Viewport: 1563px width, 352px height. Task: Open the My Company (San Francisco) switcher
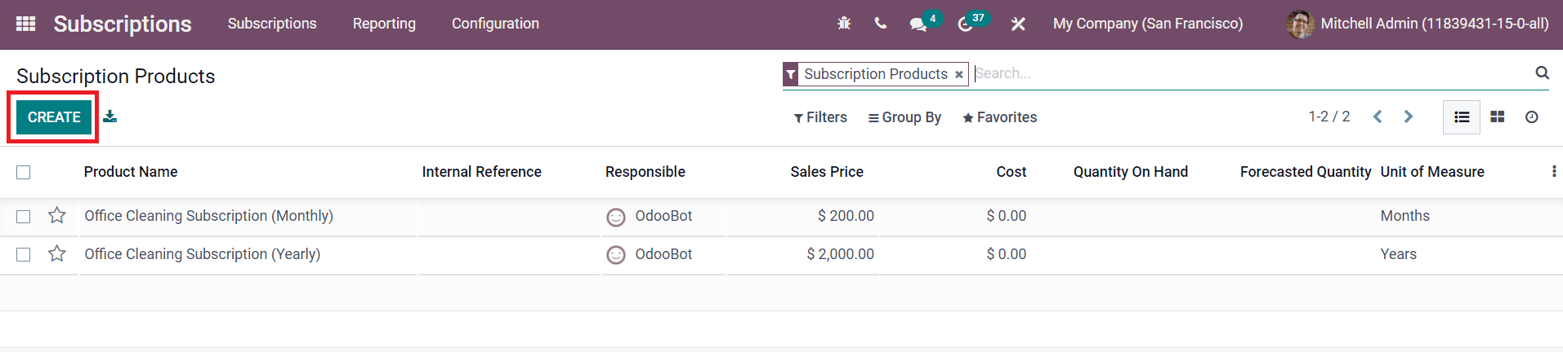[x=1148, y=24]
